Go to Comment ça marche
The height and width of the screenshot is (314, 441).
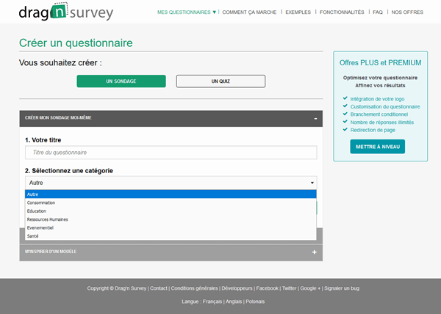(x=249, y=12)
